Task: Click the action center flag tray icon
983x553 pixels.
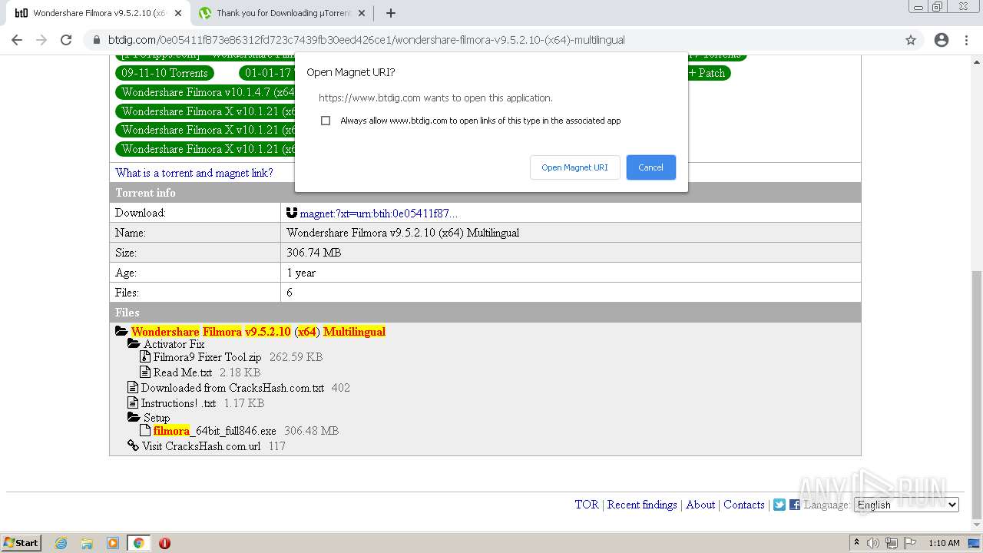Action: pos(909,543)
